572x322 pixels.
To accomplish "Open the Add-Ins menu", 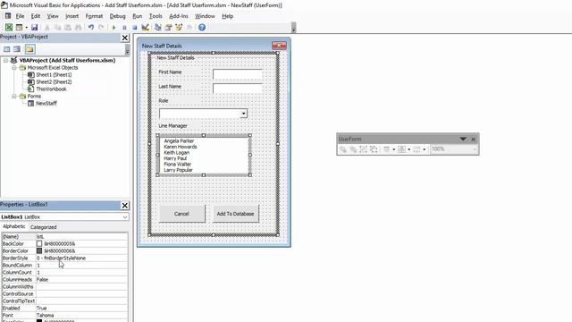I will (179, 16).
